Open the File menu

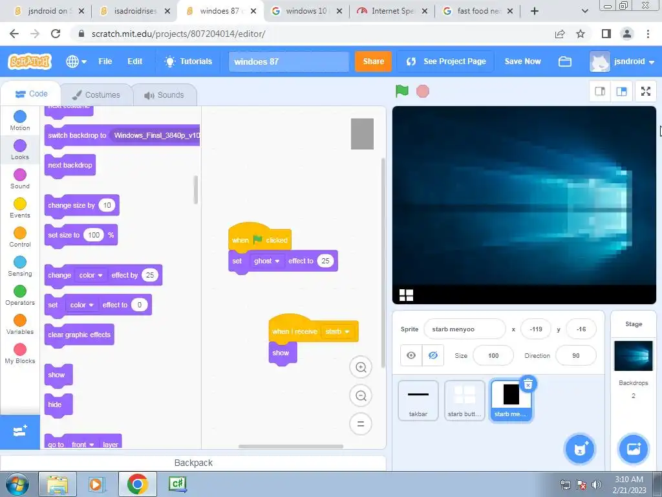click(105, 61)
